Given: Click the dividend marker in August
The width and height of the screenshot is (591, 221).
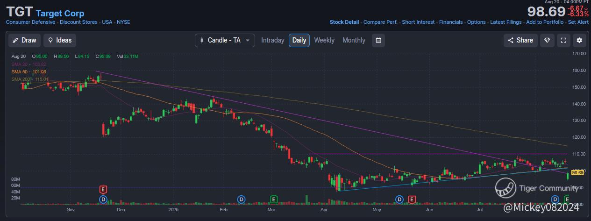Looking at the screenshot, I should click(x=555, y=200).
